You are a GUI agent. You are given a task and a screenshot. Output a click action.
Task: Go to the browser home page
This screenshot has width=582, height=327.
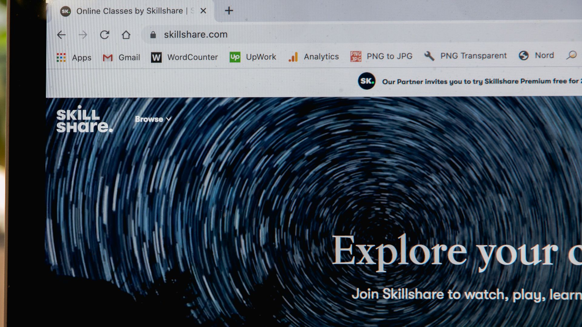pos(126,35)
